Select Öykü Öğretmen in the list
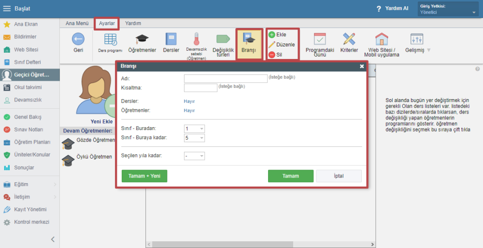 pyautogui.click(x=87, y=159)
